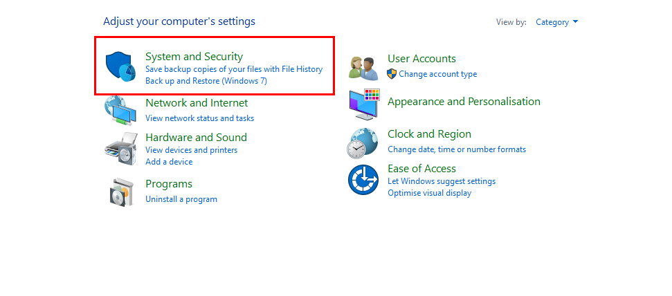Screen dimensions: 672x296
Task: Select the Change account type link
Action: [437, 74]
